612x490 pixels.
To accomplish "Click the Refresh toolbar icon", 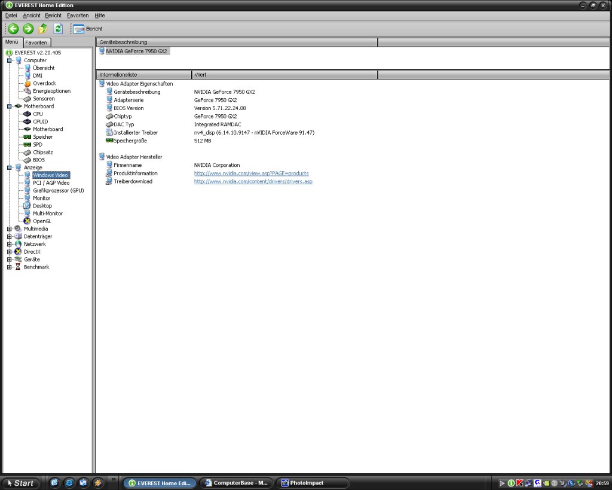I will [58, 29].
